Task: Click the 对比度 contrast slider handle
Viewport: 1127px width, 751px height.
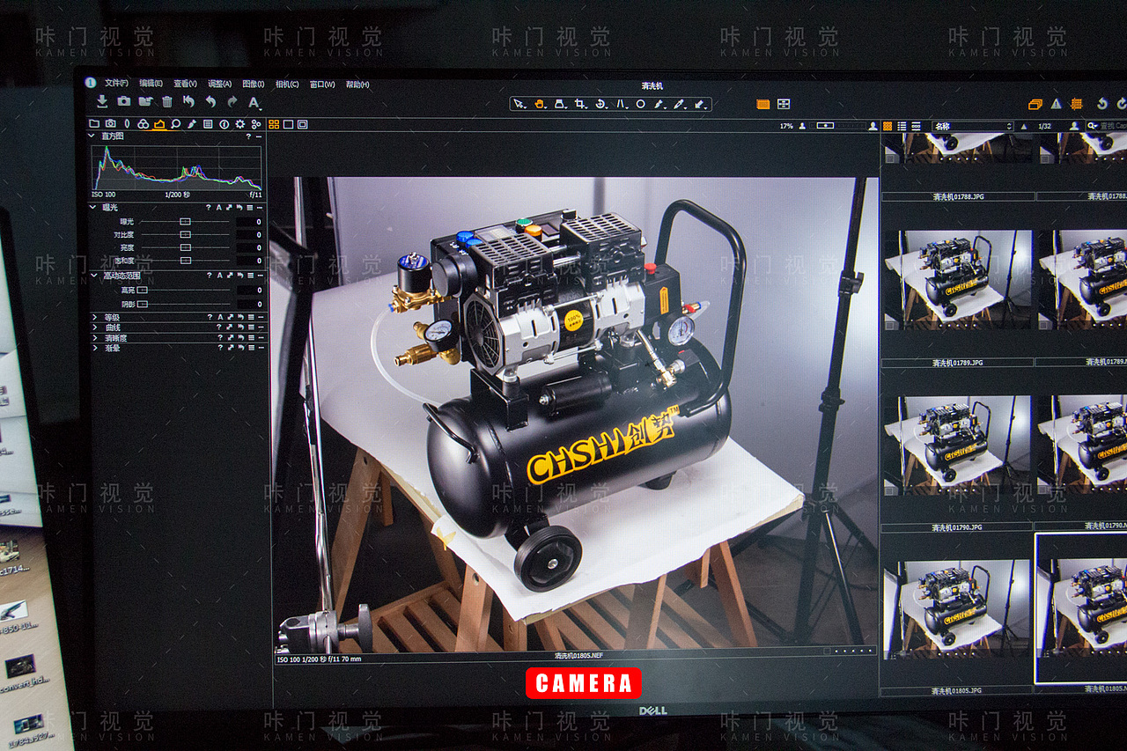Action: pyautogui.click(x=185, y=235)
